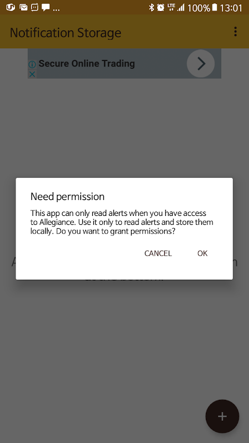Tap the speech bubble message notification icon
The width and height of the screenshot is (249, 443).
(x=46, y=8)
